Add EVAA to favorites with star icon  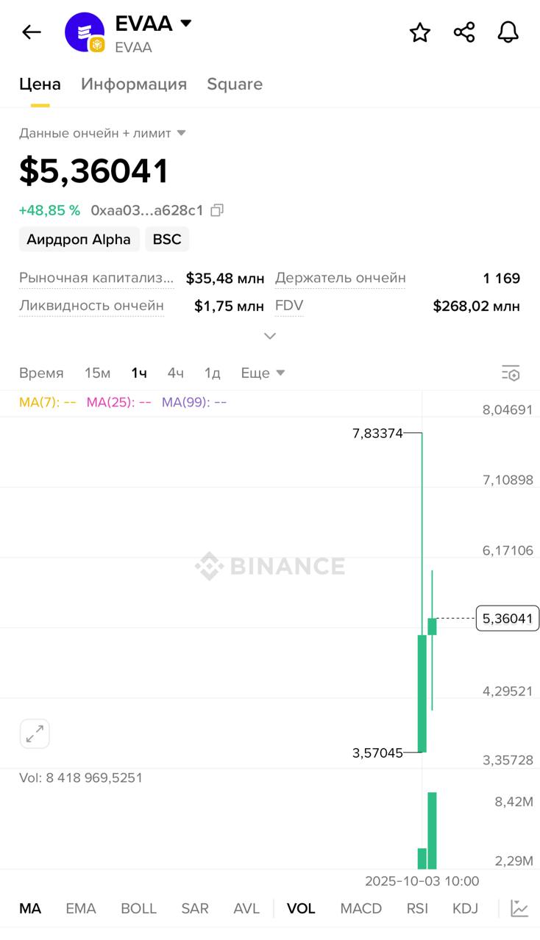coord(420,32)
